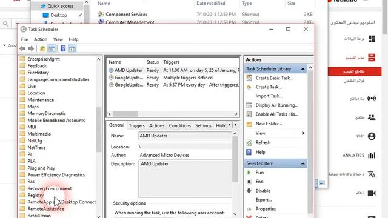Click the tab strip scroll left arrow
Image resolution: width=388 pixels, height=218 pixels.
229,125
